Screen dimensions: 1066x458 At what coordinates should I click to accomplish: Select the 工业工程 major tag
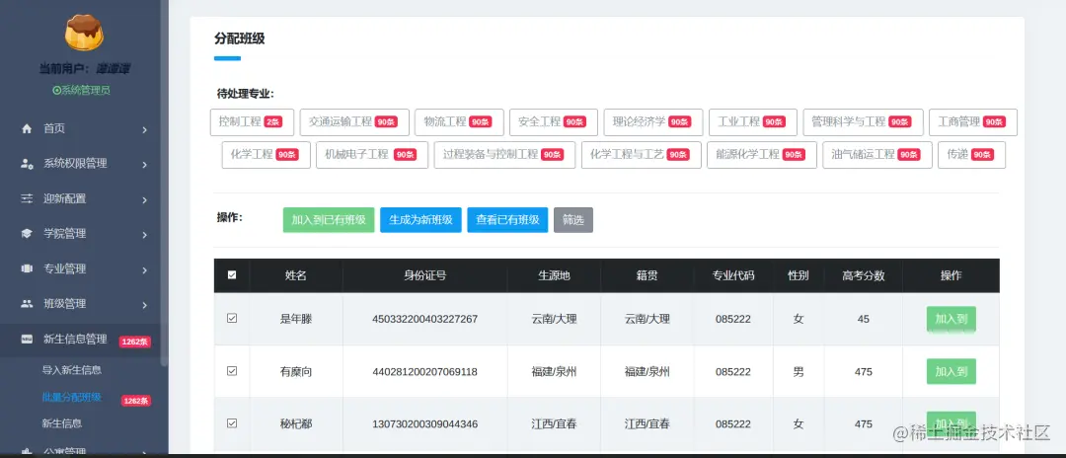[752, 122]
